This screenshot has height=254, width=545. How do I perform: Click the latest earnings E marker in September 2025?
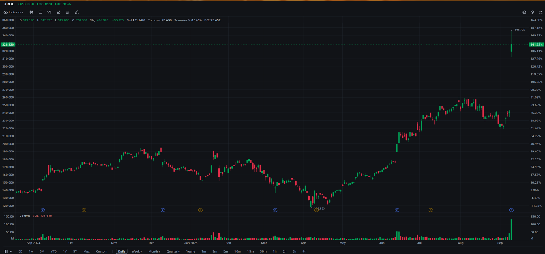pyautogui.click(x=511, y=210)
